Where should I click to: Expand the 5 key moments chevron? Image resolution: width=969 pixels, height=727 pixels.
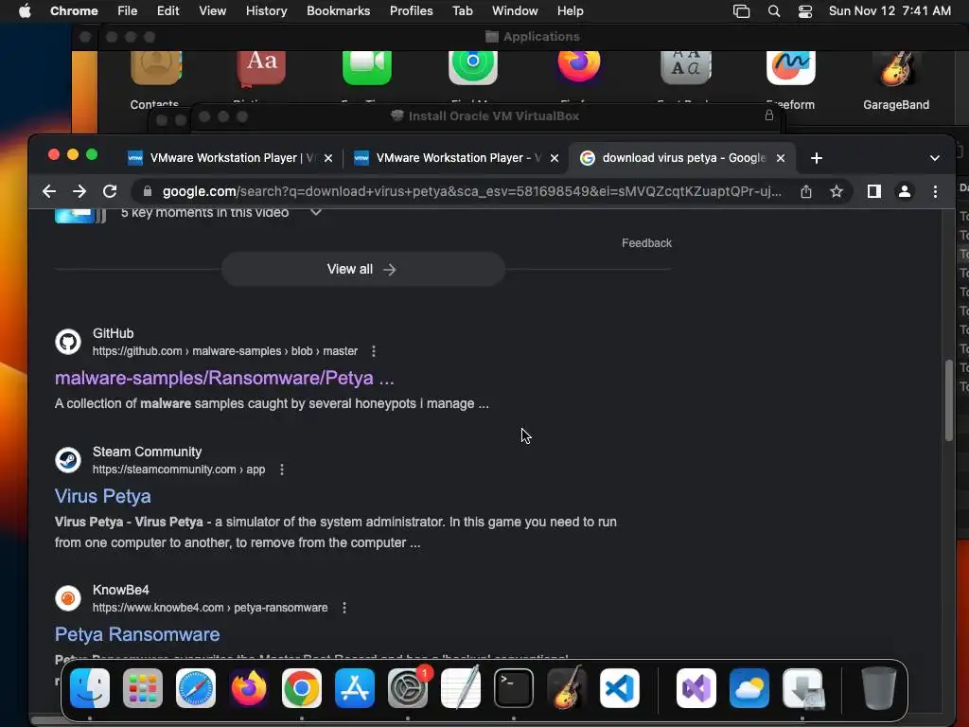click(315, 212)
